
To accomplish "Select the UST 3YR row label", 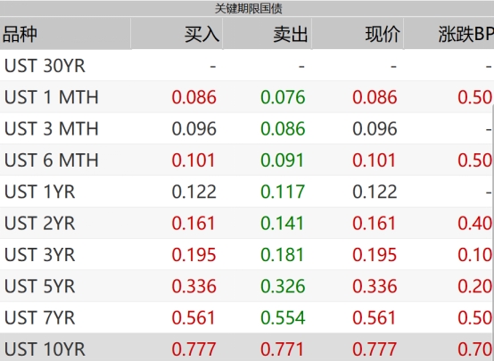I will pyautogui.click(x=40, y=255).
